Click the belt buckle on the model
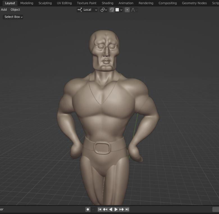Screen dimensions: 219x214 [102, 148]
